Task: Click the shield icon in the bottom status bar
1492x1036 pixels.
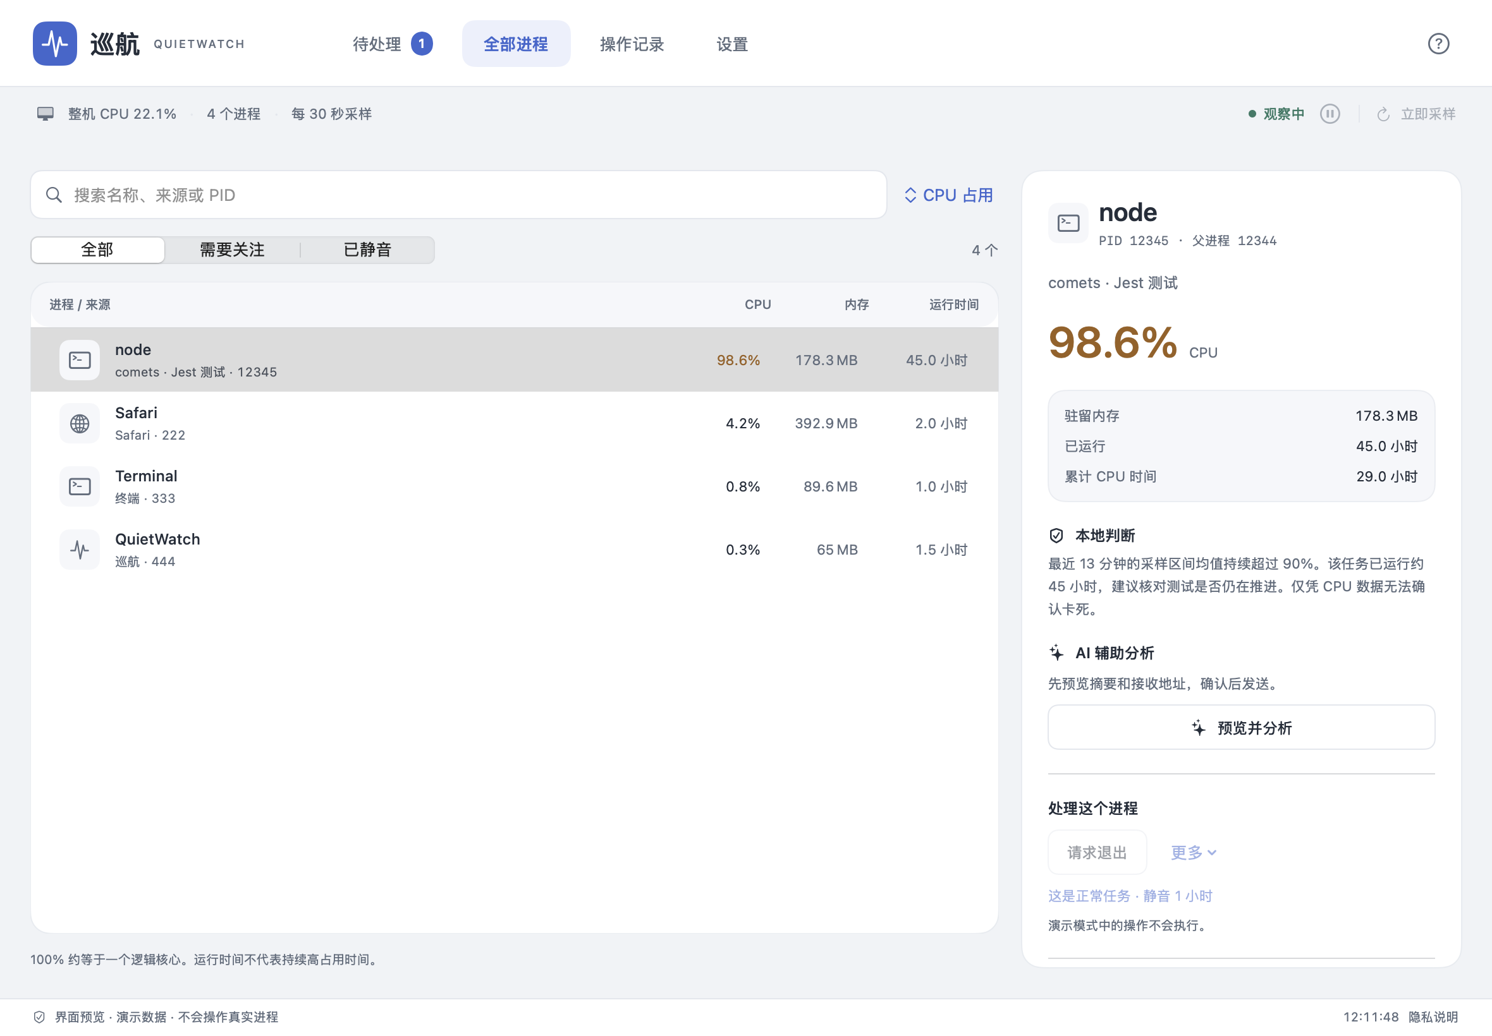Action: point(39,1016)
